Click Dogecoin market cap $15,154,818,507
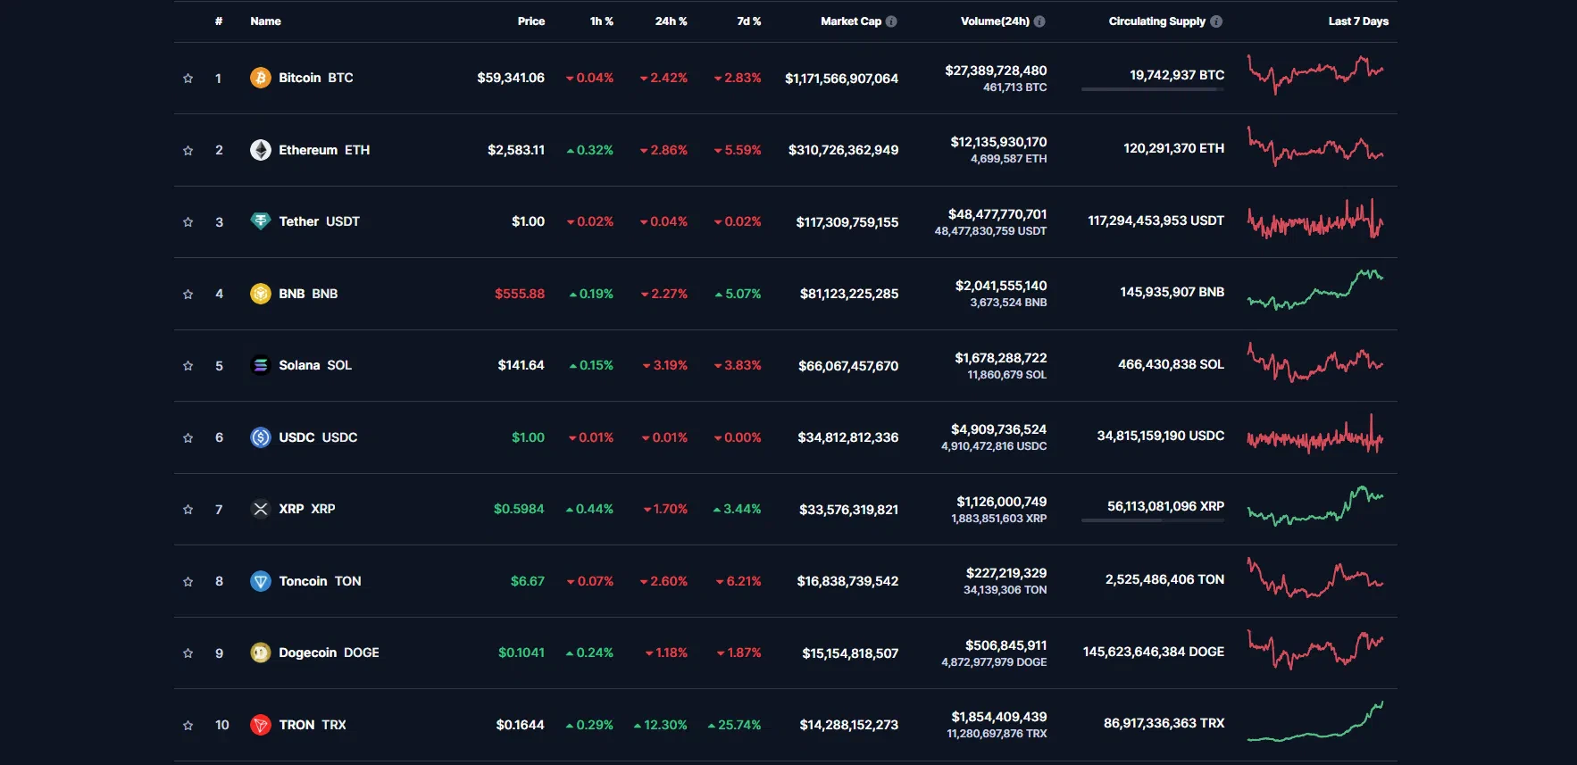The height and width of the screenshot is (765, 1577). [x=850, y=653]
